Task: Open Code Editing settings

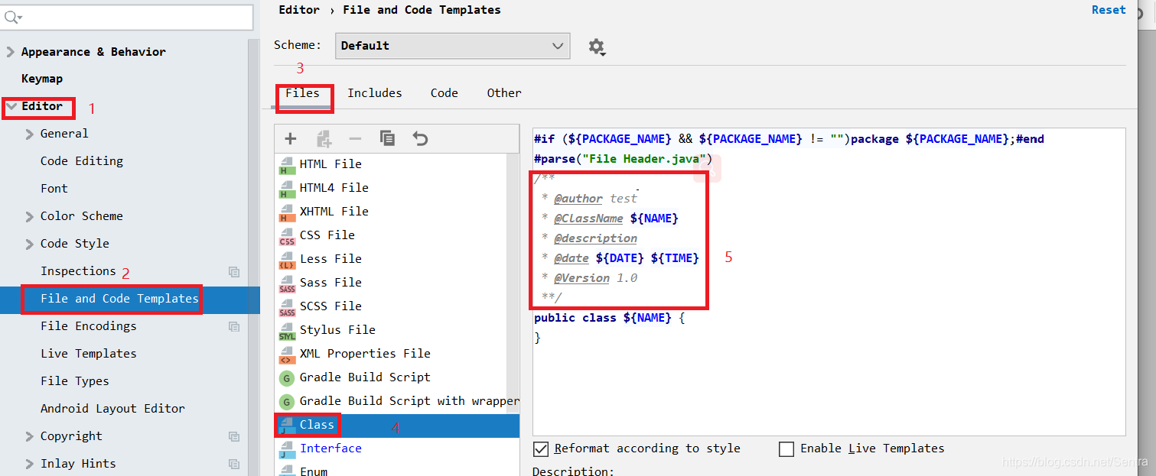Action: 82,161
